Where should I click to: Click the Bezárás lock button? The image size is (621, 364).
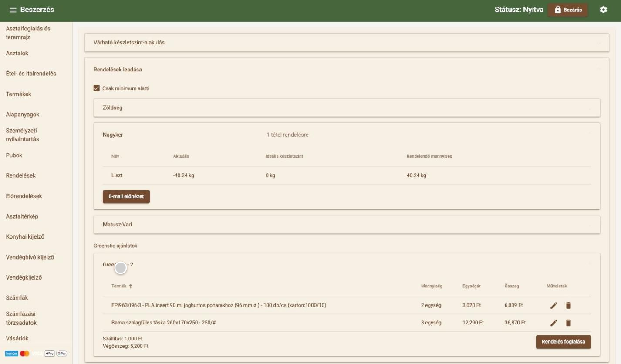567,10
